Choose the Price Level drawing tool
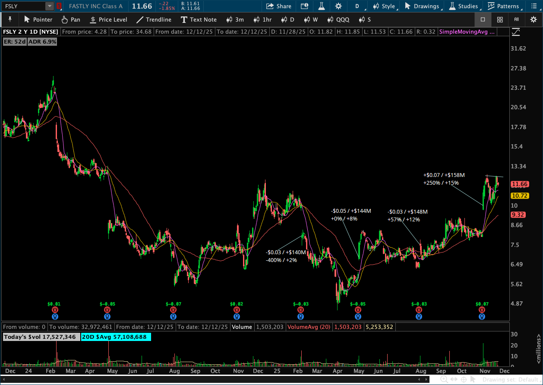The width and height of the screenshot is (543, 385). tap(108, 19)
